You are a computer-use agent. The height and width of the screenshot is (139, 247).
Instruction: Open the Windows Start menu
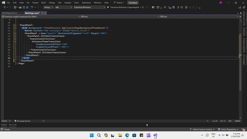[91, 135]
